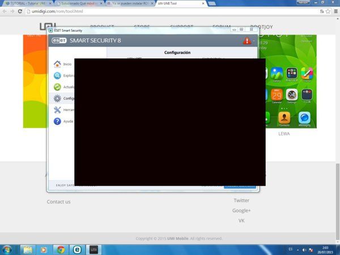Click the Action Center flag tray icon
The width and height of the screenshot is (340, 255).
pyautogui.click(x=311, y=250)
